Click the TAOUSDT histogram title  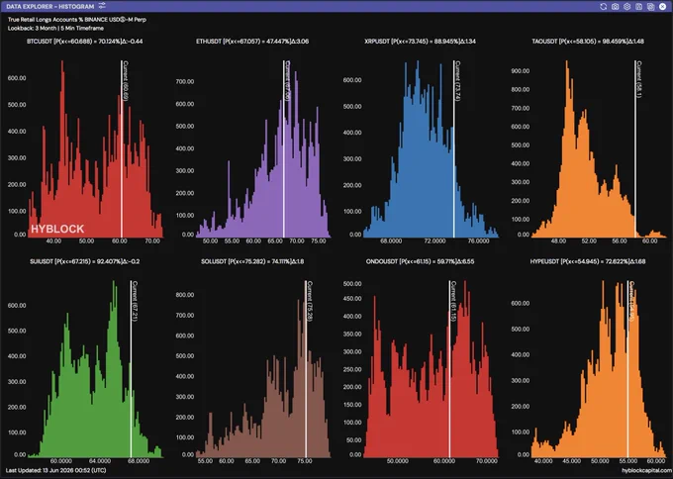pos(588,42)
